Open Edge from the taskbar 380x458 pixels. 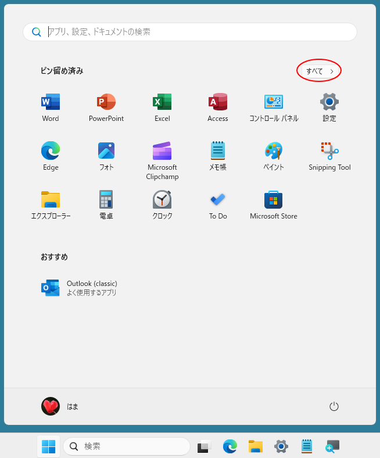click(230, 446)
